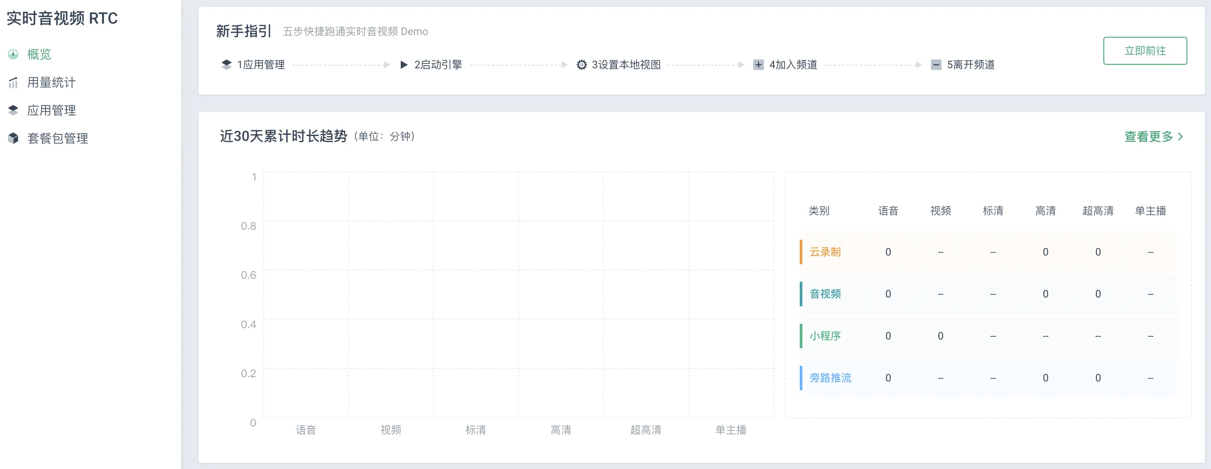Click the 0.8 y-axis tick label
Viewport: 1211px width, 469px height.
(x=248, y=226)
